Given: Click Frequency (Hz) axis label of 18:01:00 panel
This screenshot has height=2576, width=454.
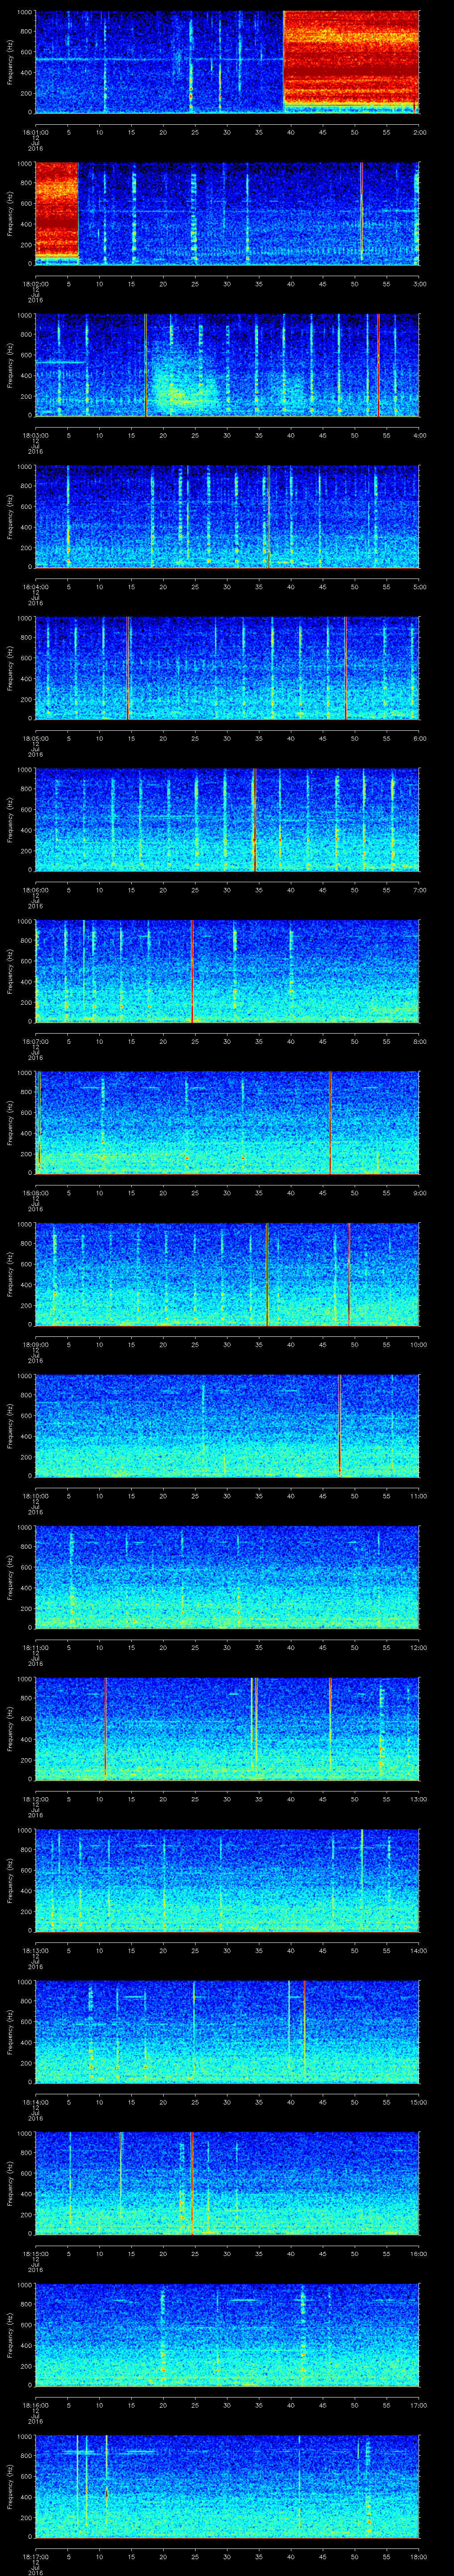Looking at the screenshot, I should click(x=10, y=62).
